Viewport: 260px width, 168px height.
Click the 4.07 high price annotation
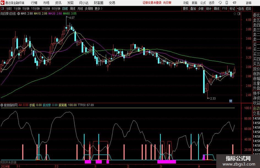click(72, 18)
